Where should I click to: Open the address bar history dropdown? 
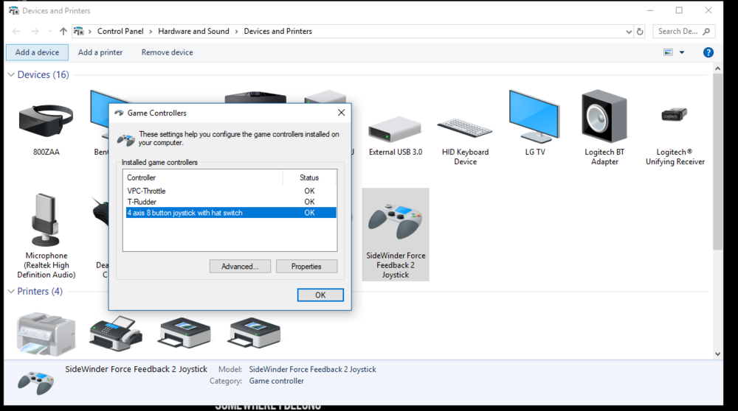point(629,32)
